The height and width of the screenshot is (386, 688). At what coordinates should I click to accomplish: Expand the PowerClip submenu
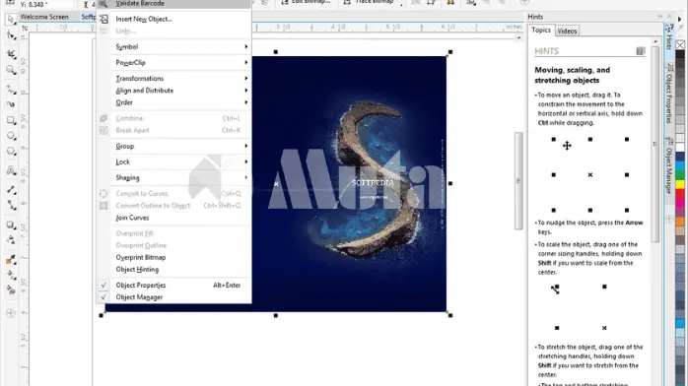(x=174, y=62)
